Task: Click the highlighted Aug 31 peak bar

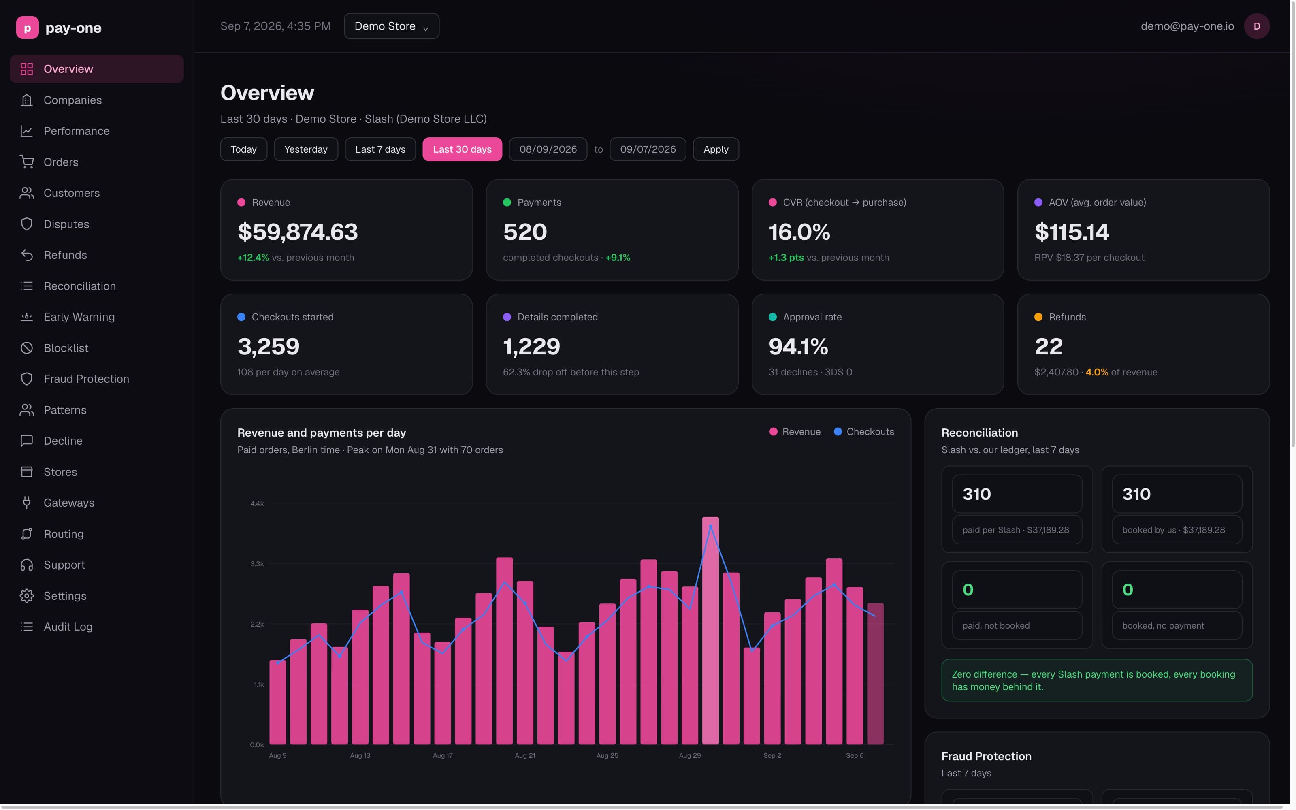Action: [710, 631]
